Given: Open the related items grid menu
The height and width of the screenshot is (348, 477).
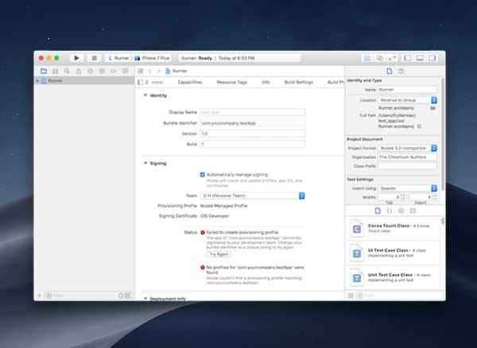Looking at the screenshot, I should click(x=140, y=72).
